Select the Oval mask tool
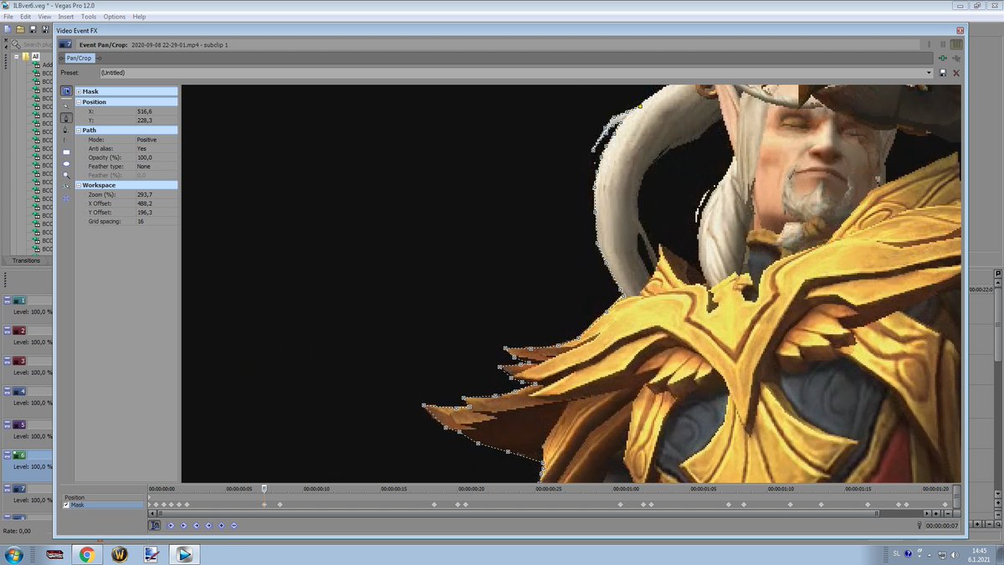Screen dimensions: 1004x565 (x=66, y=164)
